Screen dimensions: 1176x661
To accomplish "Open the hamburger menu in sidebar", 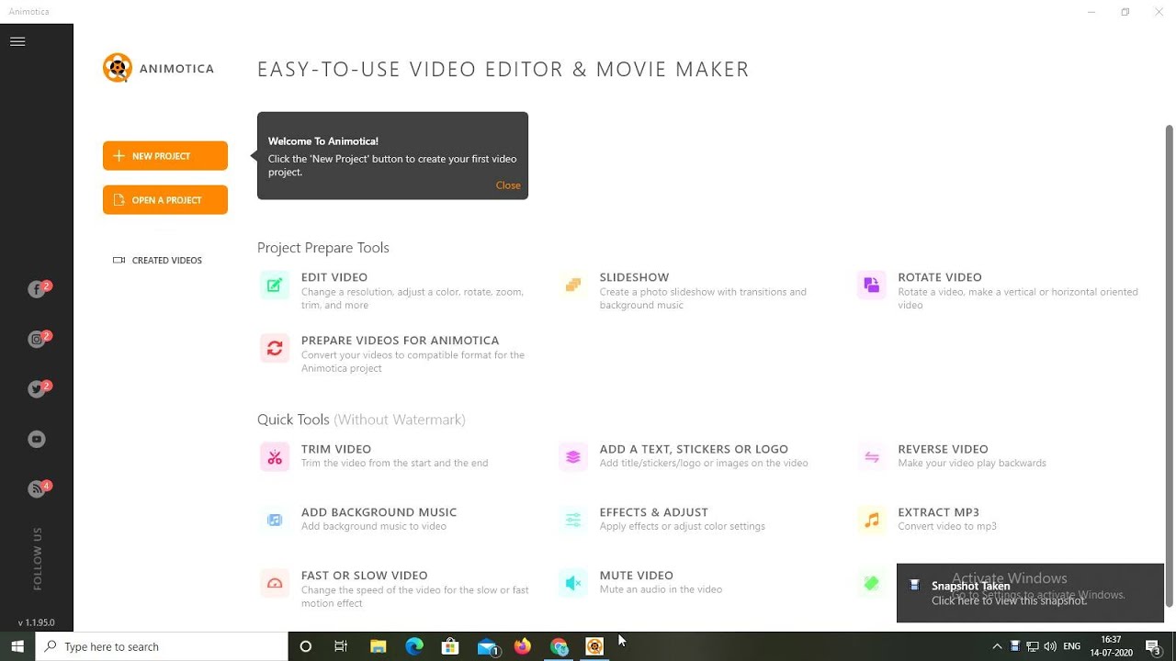I will coord(17,41).
